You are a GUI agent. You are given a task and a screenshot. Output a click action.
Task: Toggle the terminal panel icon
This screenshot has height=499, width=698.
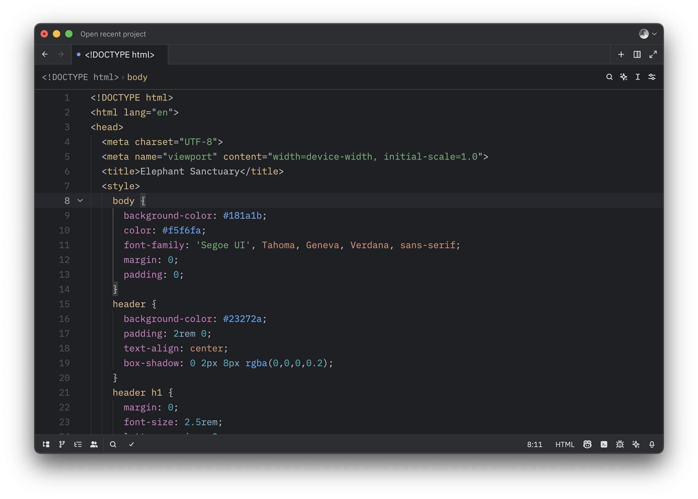point(604,444)
